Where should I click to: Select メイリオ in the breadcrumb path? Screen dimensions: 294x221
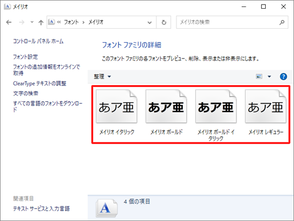click(x=96, y=22)
